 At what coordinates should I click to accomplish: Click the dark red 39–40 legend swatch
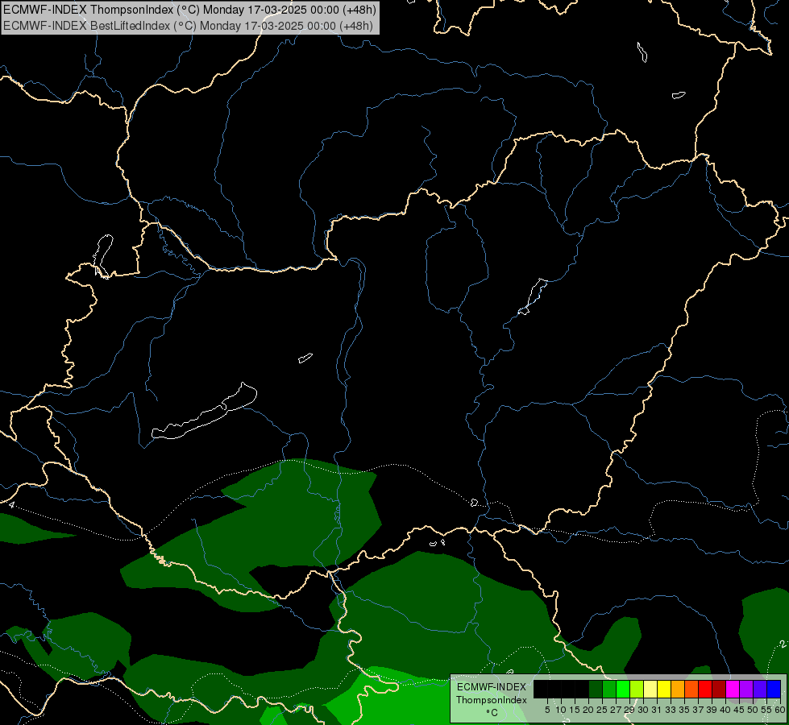click(x=719, y=689)
